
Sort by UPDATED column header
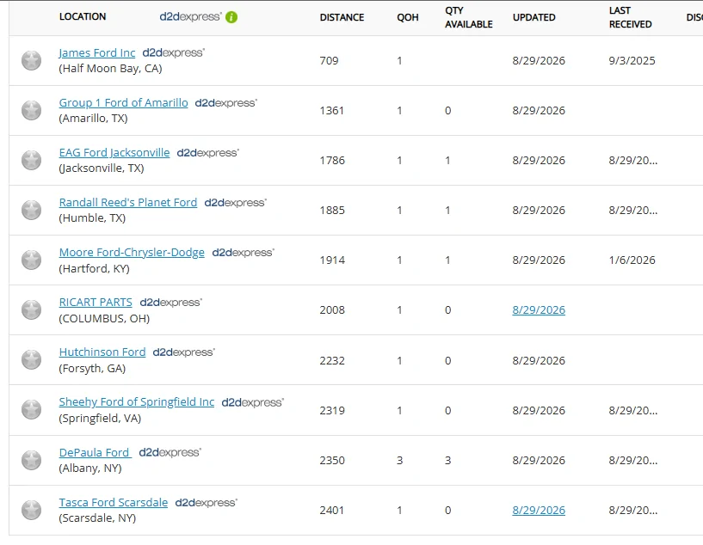tap(534, 17)
